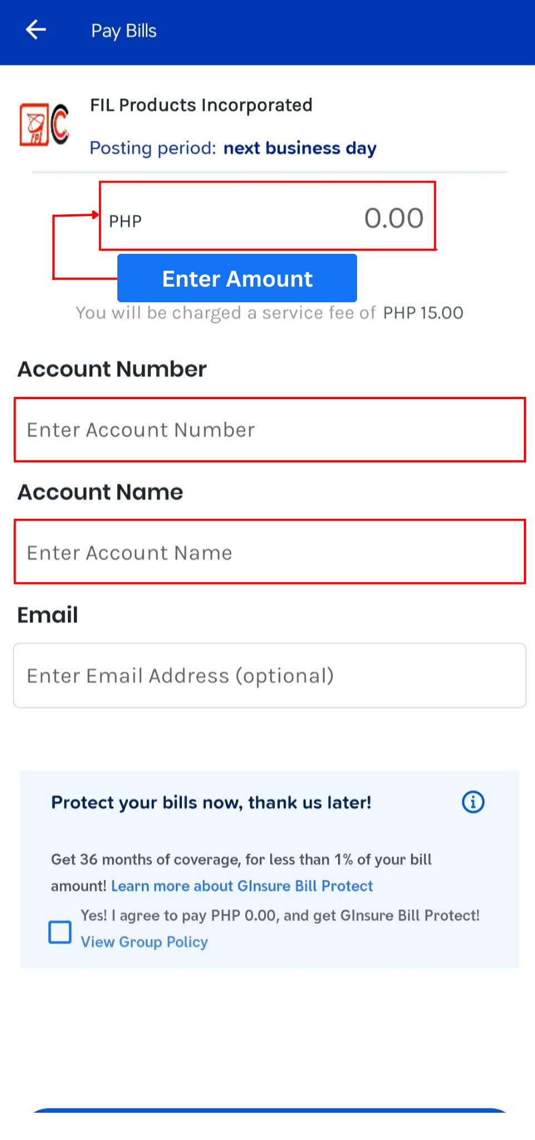Click the Account Name label
This screenshot has width=535, height=1140.
tap(100, 492)
